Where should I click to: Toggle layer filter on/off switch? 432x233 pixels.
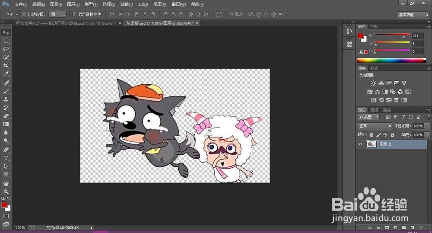click(x=429, y=117)
